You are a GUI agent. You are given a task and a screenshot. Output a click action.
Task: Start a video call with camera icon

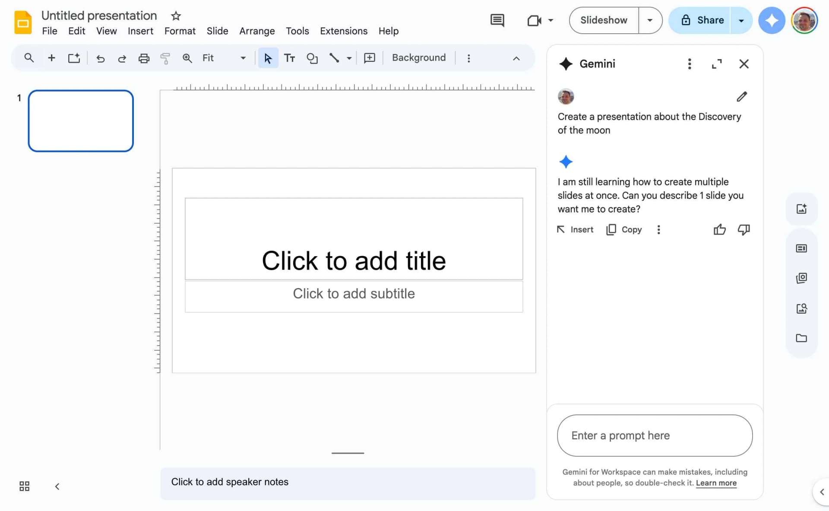[x=534, y=20]
